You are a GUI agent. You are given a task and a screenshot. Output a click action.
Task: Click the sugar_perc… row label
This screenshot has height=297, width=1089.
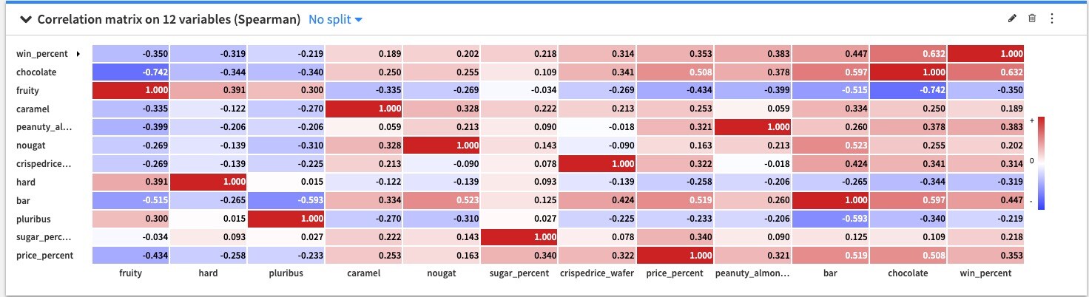pos(44,236)
